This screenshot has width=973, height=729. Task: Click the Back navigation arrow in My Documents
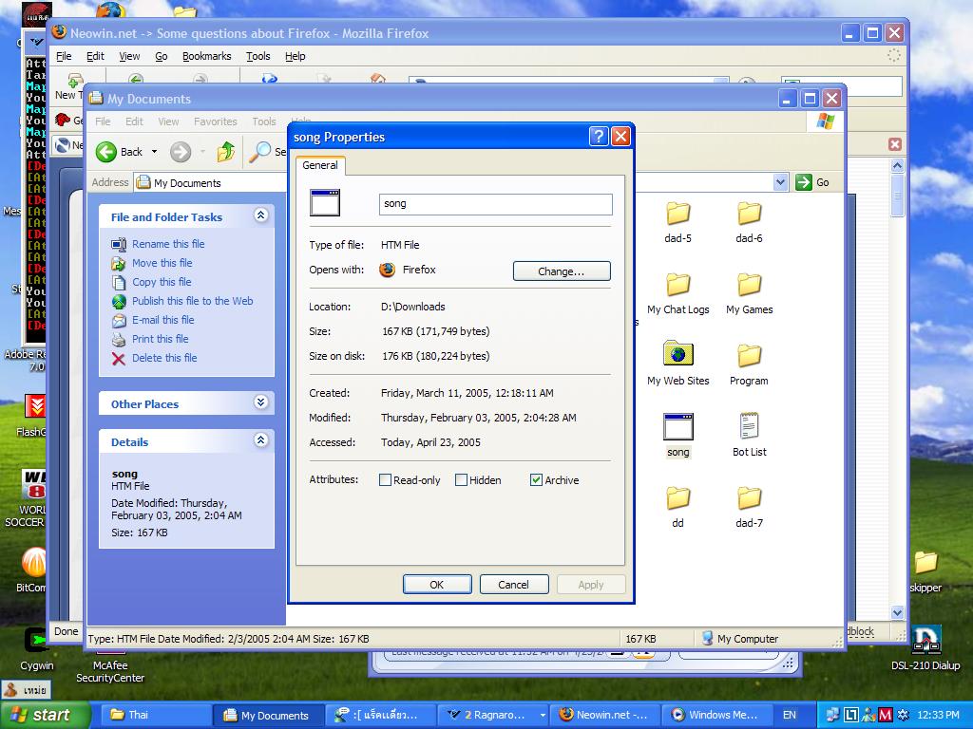[106, 151]
